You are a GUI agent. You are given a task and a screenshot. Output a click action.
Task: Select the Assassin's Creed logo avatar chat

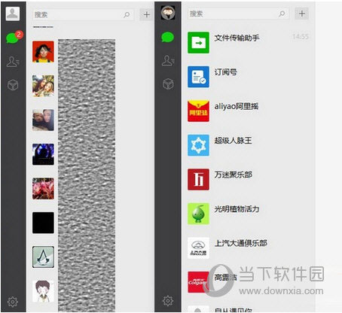pyautogui.click(x=43, y=257)
